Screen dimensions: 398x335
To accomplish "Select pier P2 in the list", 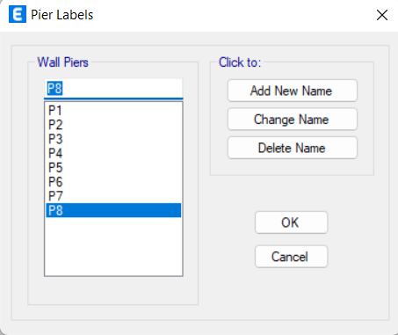I will (x=113, y=125).
